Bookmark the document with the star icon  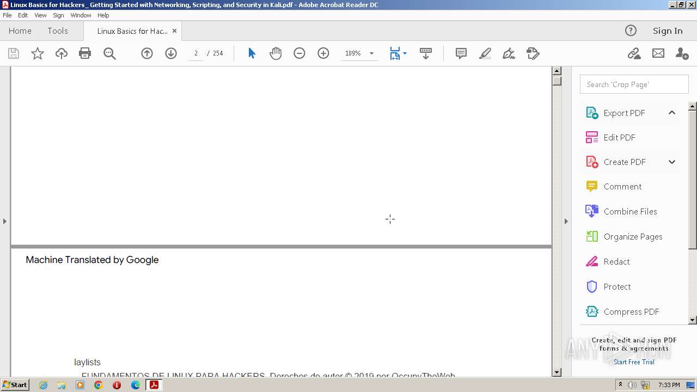(x=37, y=53)
